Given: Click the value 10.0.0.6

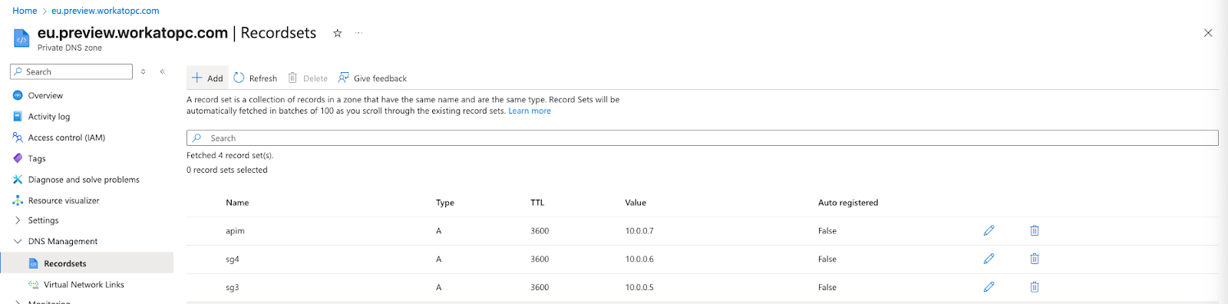Looking at the screenshot, I should (639, 259).
